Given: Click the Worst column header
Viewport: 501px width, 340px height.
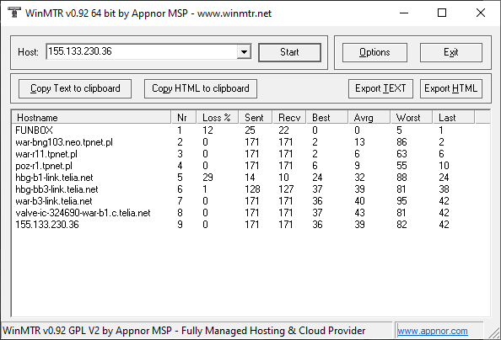Looking at the screenshot, I should coord(412,117).
